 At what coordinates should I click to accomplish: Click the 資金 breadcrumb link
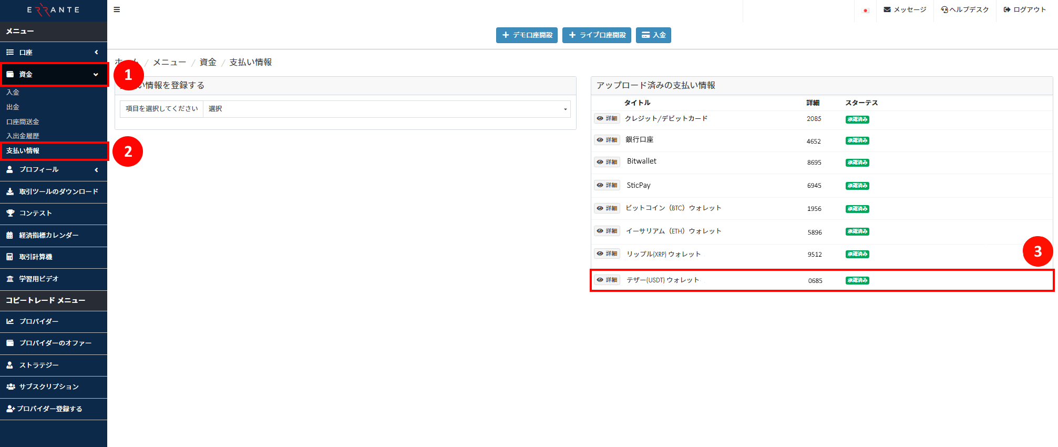tap(208, 62)
